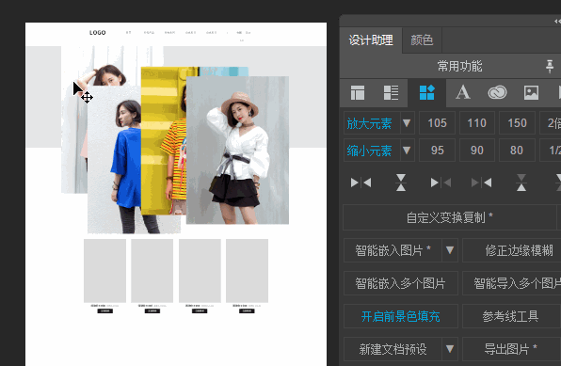Open the image tools picture icon

coord(531,92)
